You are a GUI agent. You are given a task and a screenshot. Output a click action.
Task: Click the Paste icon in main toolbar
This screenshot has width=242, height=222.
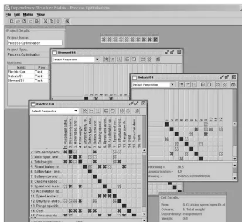click(x=58, y=21)
